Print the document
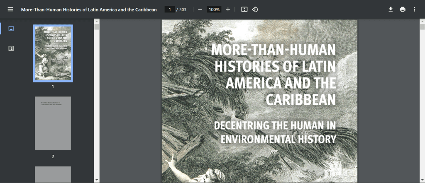425x183 pixels. (403, 10)
